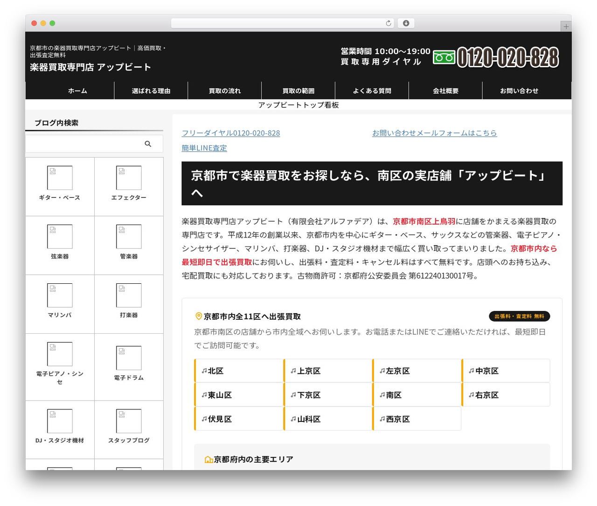This screenshot has width=597, height=506.
Task: Select the 右京区 area button
Action: click(506, 395)
